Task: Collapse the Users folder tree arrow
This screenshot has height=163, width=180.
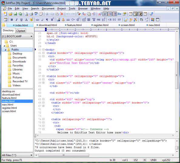Action: (4, 46)
